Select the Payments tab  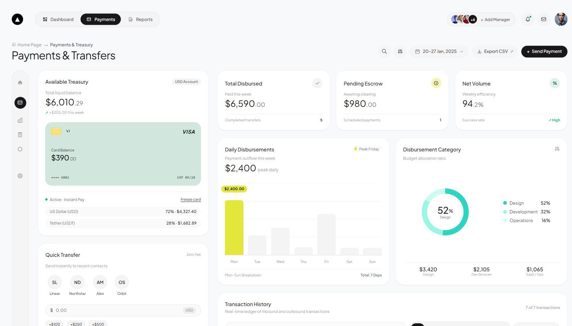(x=101, y=20)
